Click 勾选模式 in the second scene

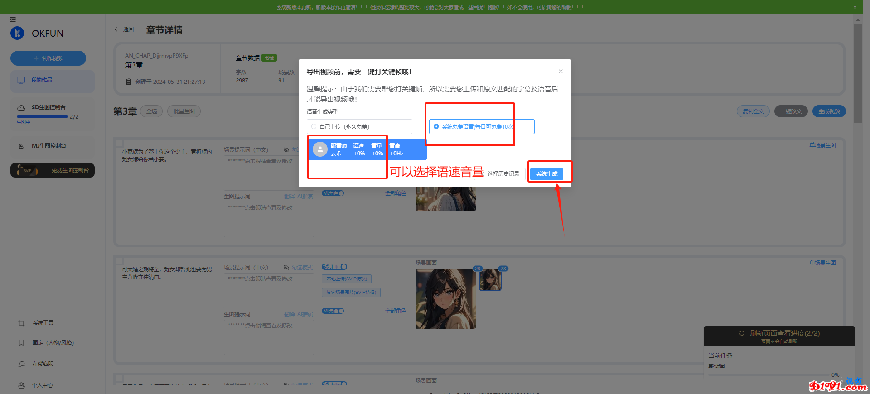[302, 268]
